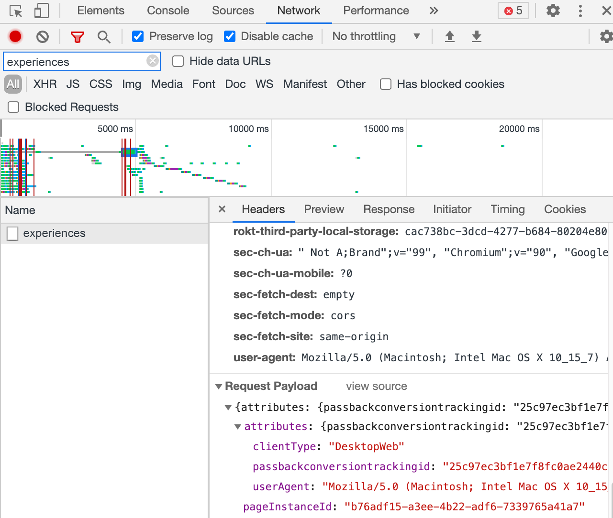Open network search magnifier icon
The width and height of the screenshot is (613, 518).
[104, 37]
